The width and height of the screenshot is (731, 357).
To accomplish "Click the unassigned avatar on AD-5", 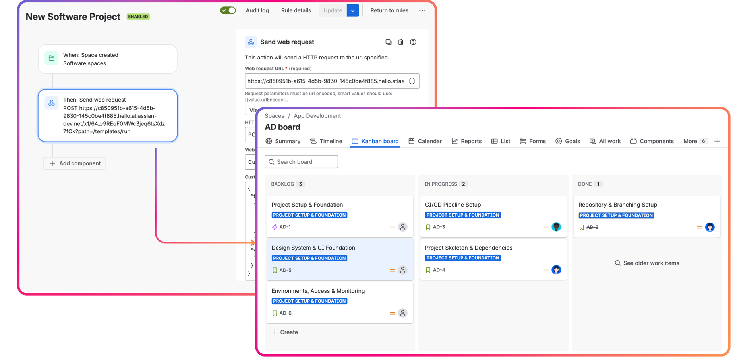I will pyautogui.click(x=402, y=270).
